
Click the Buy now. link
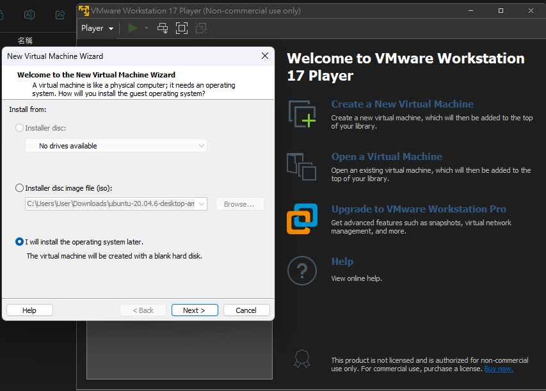[x=499, y=369]
